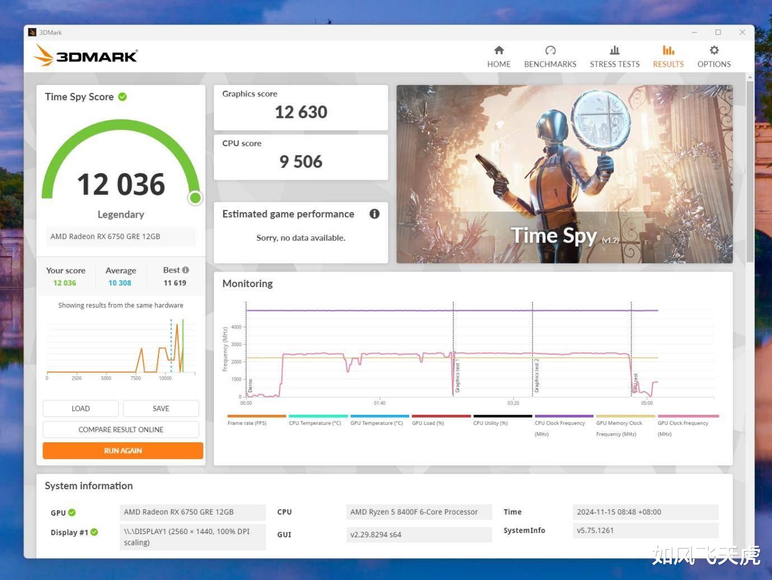The width and height of the screenshot is (772, 580).
Task: Toggle GPU Memory Clock Frequency legend swatch
Action: (x=625, y=416)
